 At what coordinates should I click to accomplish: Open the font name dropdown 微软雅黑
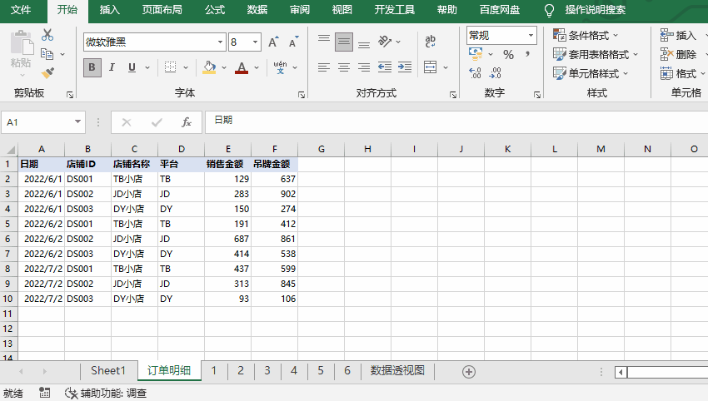220,42
